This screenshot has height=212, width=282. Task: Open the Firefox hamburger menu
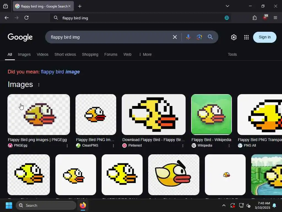pyautogui.click(x=275, y=18)
